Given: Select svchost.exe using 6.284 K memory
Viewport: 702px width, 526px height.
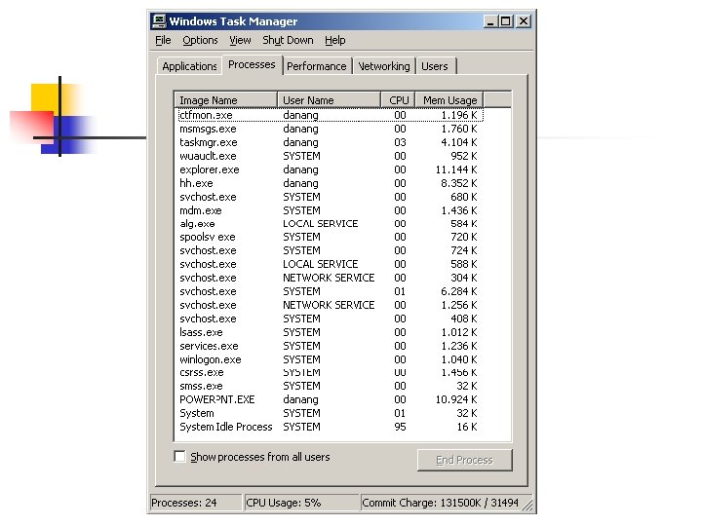Looking at the screenshot, I should click(331, 291).
